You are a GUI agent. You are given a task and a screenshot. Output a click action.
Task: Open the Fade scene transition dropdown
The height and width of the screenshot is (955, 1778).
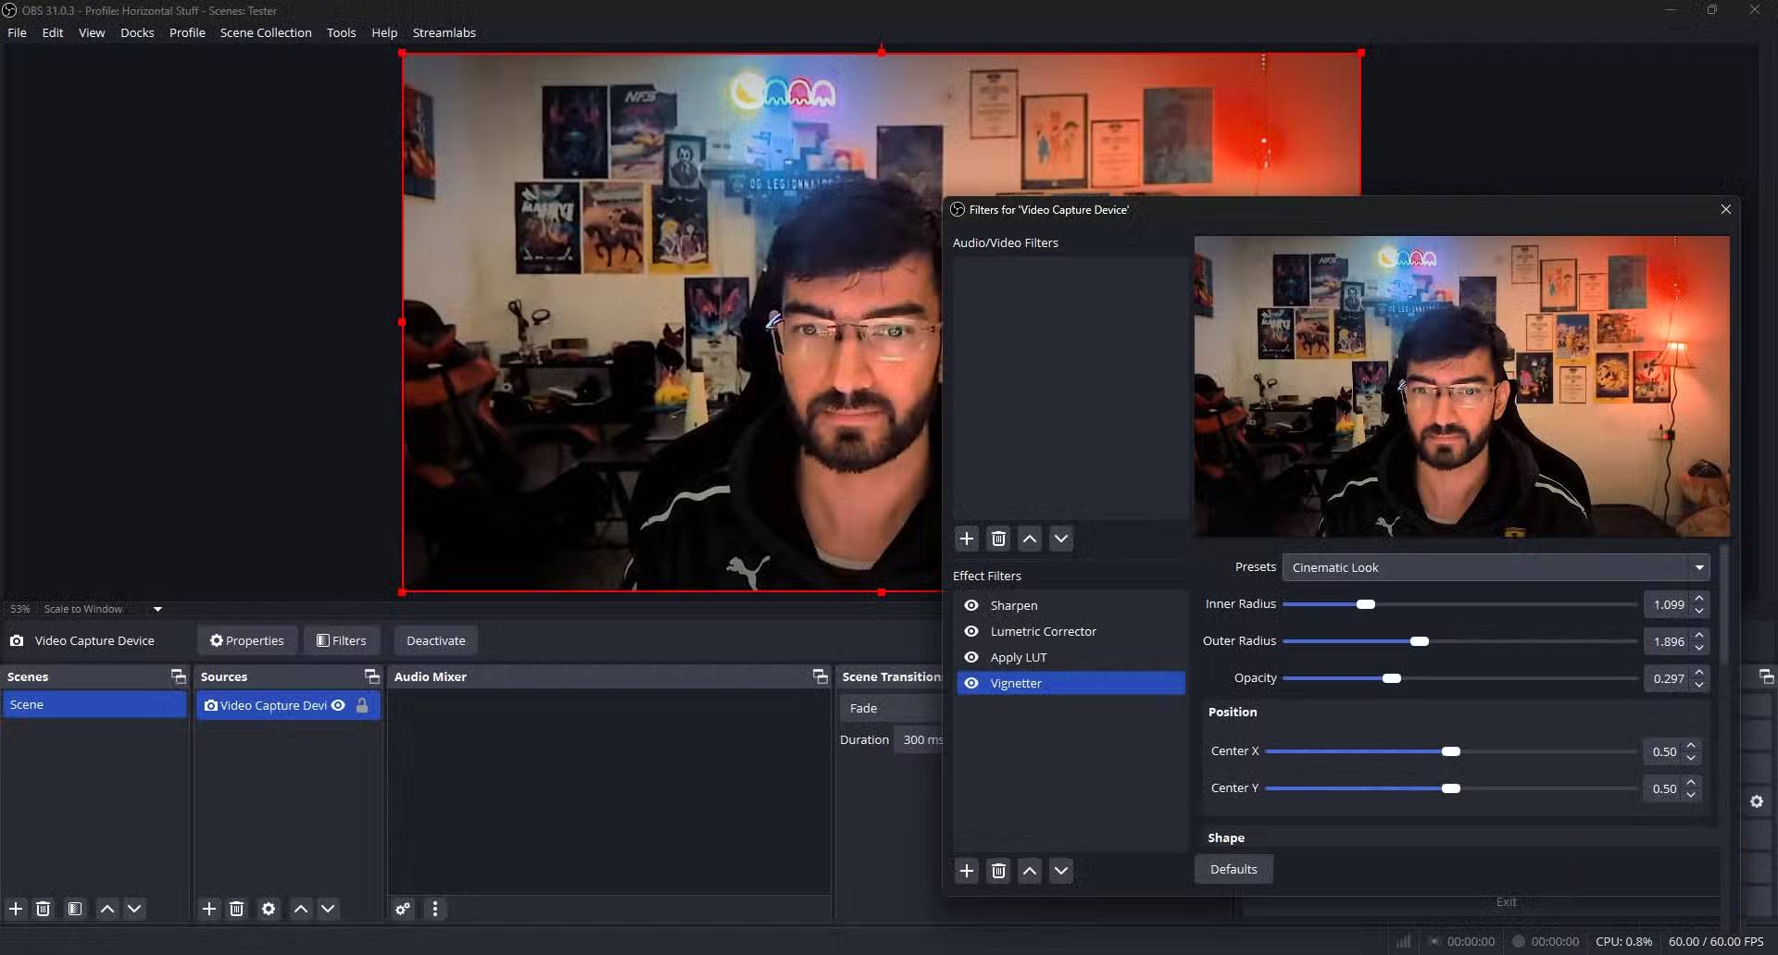(891, 708)
